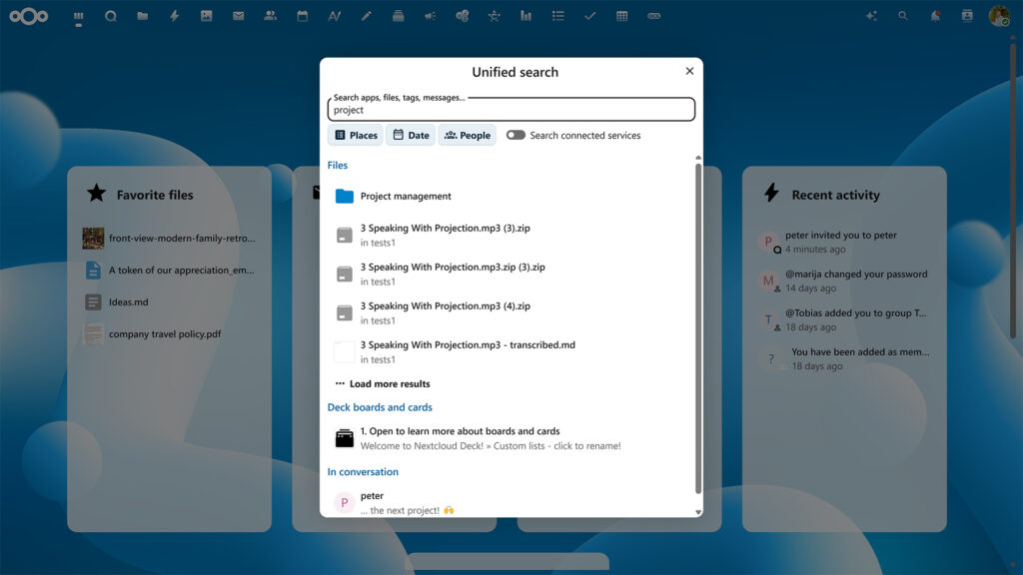This screenshot has height=575, width=1023.
Task: Close the Unified search dialog
Action: [x=689, y=71]
